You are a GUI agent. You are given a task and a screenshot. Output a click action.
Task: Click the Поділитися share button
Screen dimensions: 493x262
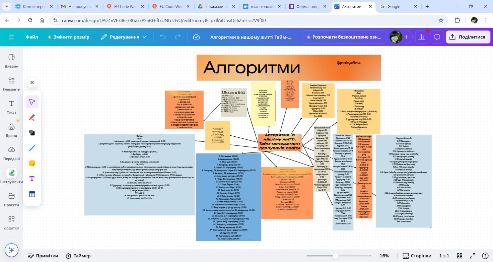[x=468, y=37]
